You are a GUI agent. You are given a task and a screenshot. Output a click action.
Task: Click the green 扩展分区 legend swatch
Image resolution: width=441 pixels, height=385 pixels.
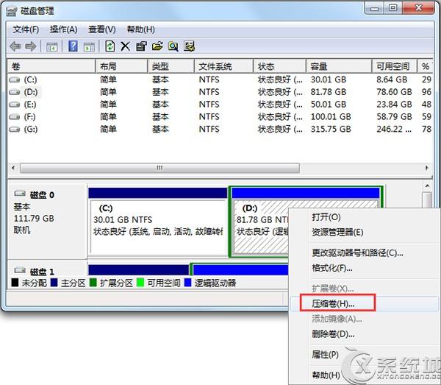pyautogui.click(x=93, y=283)
